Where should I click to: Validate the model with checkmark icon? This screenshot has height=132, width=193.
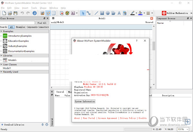(67, 13)
